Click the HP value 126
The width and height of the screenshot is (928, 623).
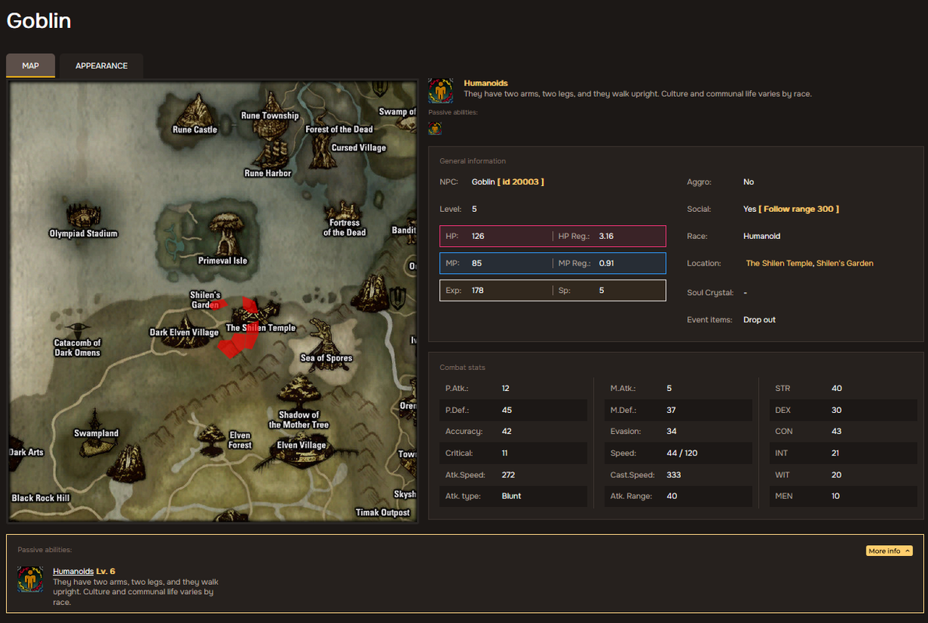coord(478,236)
